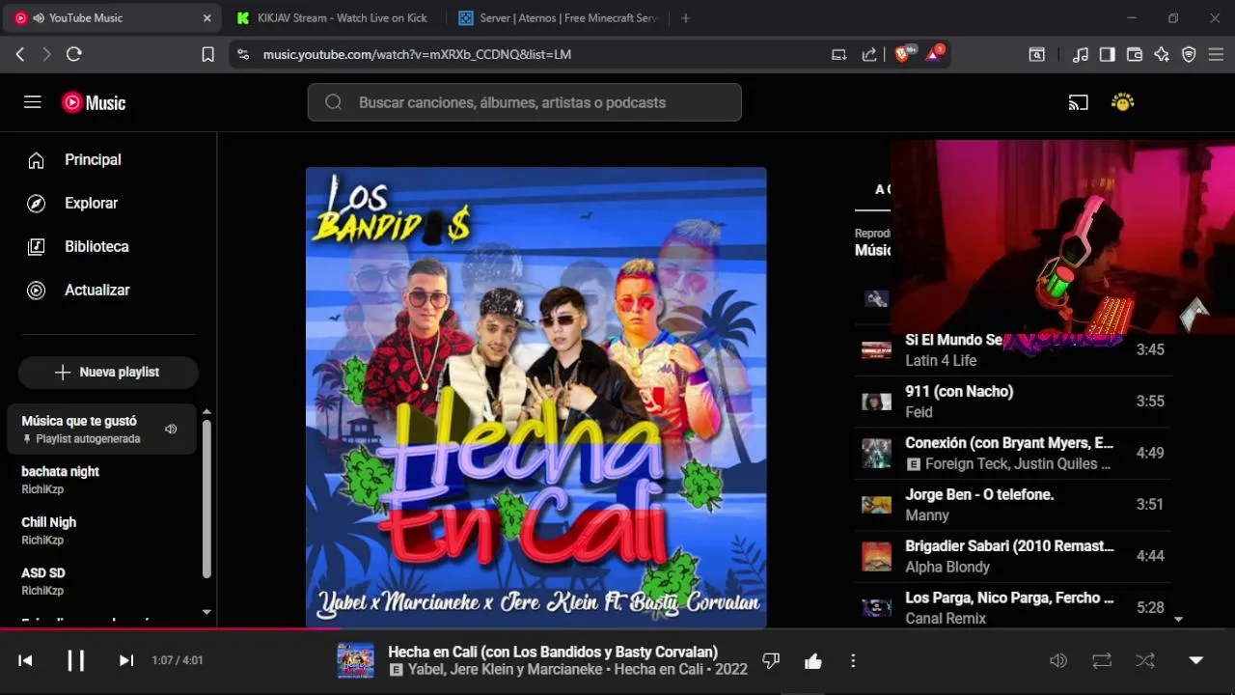Switch to the Aternos Server tab
The image size is (1235, 695).
558,17
